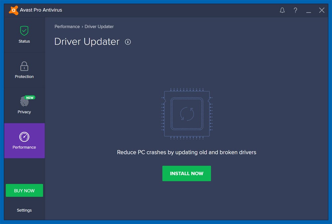
Task: Open Settings in the sidebar
Action: coord(24,210)
